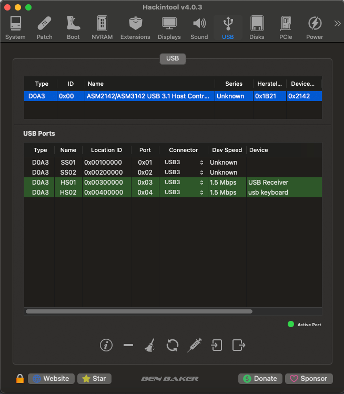Click the padlock icon
The image size is (344, 394).
[x=20, y=379]
